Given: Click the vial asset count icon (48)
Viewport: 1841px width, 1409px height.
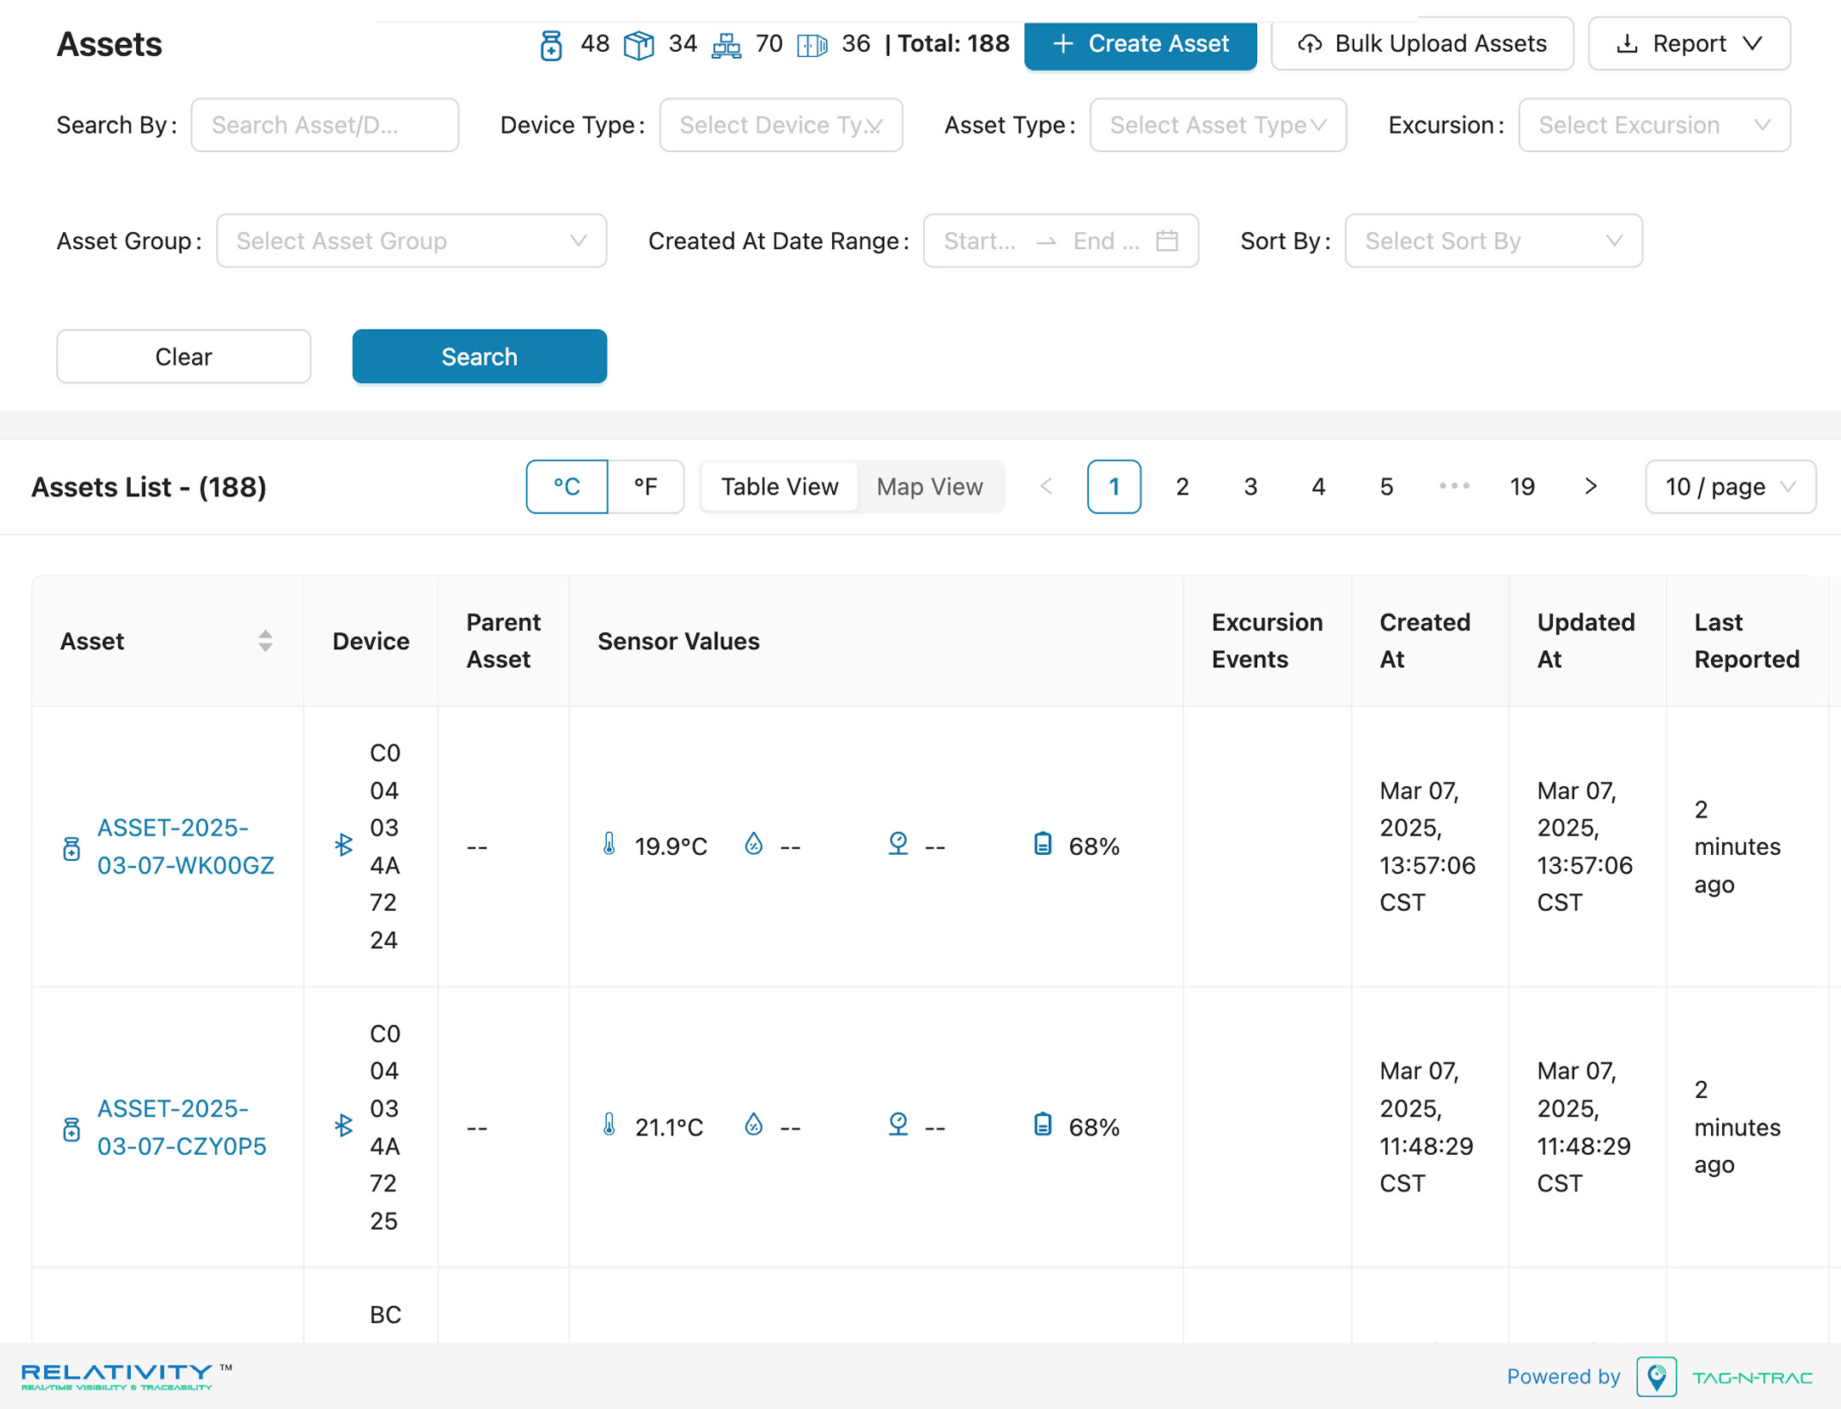Looking at the screenshot, I should tap(551, 45).
